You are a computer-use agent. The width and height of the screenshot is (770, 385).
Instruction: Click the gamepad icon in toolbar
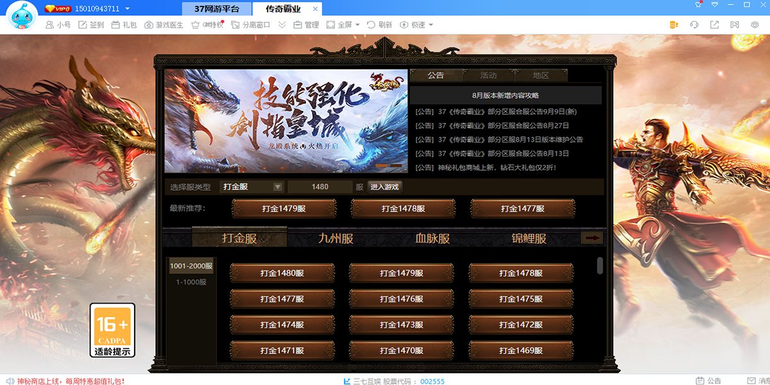click(x=735, y=25)
